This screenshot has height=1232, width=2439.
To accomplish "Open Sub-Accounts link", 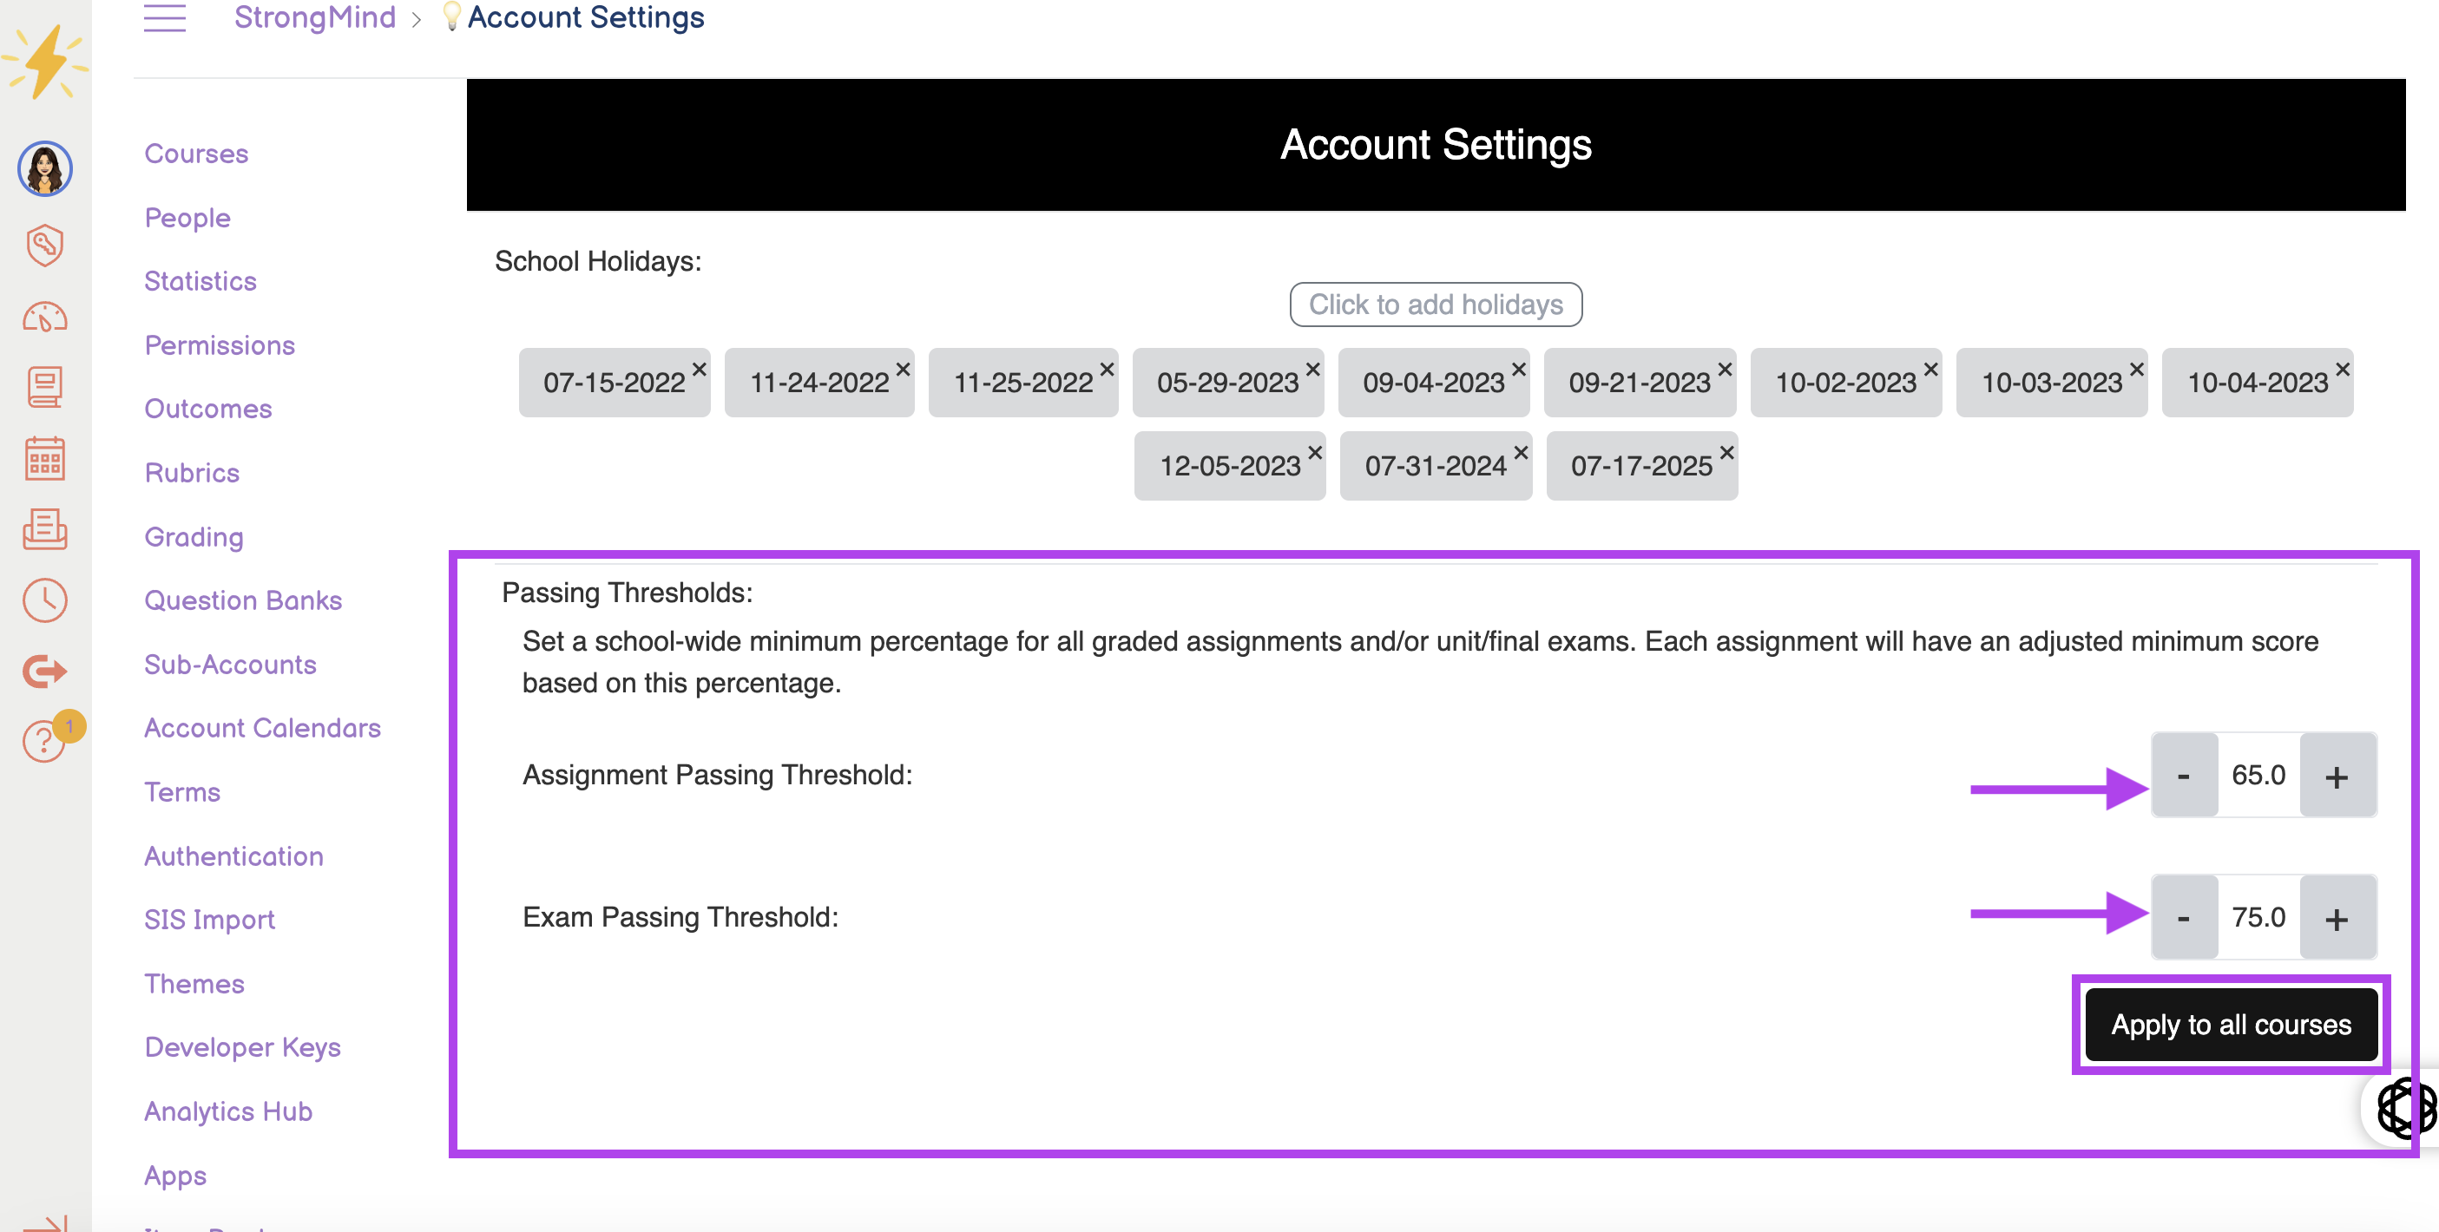I will pos(230,665).
